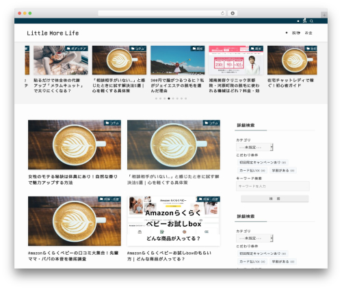This screenshot has width=342, height=289.
Task: Click 脱毛 tag on the sky photo card
Action: point(198,49)
